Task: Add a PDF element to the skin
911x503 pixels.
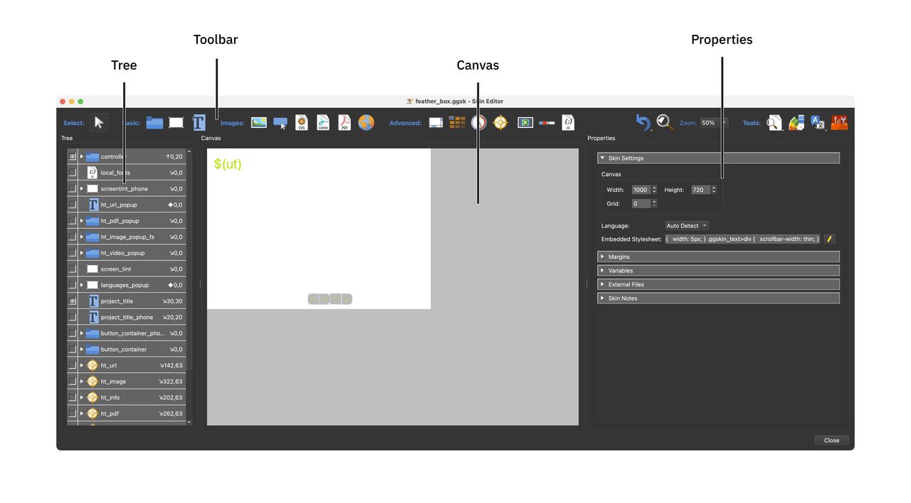Action: [344, 122]
